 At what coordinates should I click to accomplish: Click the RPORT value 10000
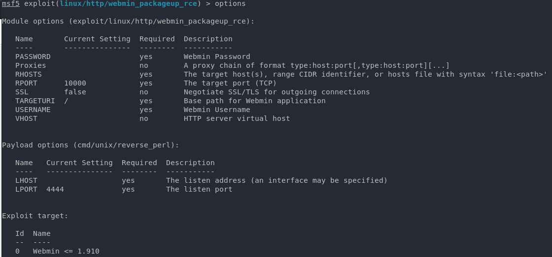click(x=75, y=83)
